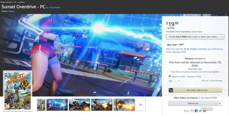The width and height of the screenshot is (229, 116).
Task: Open the quantity dropdown showing 1
Action: tap(177, 81)
